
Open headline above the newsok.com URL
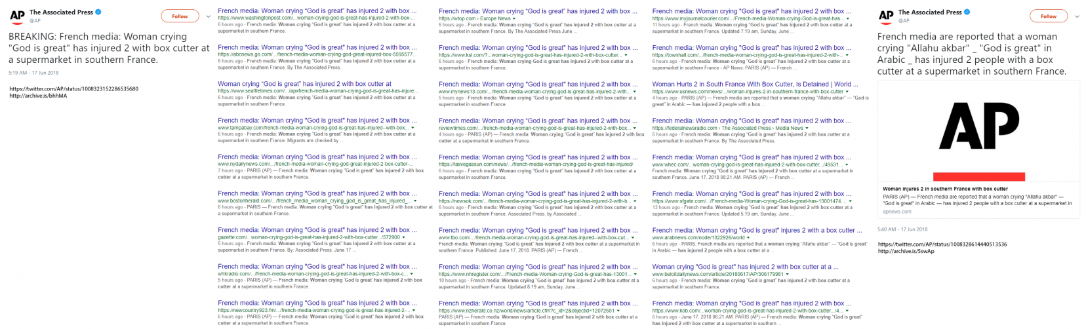click(x=538, y=193)
